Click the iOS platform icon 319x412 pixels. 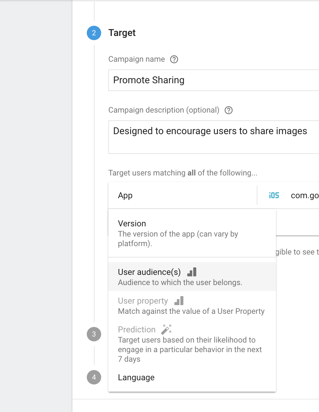(274, 196)
